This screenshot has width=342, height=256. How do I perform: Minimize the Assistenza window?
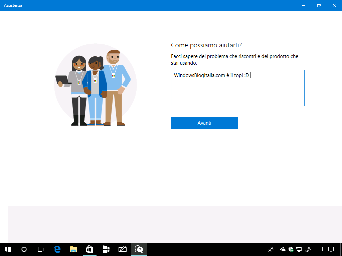coord(303,5)
